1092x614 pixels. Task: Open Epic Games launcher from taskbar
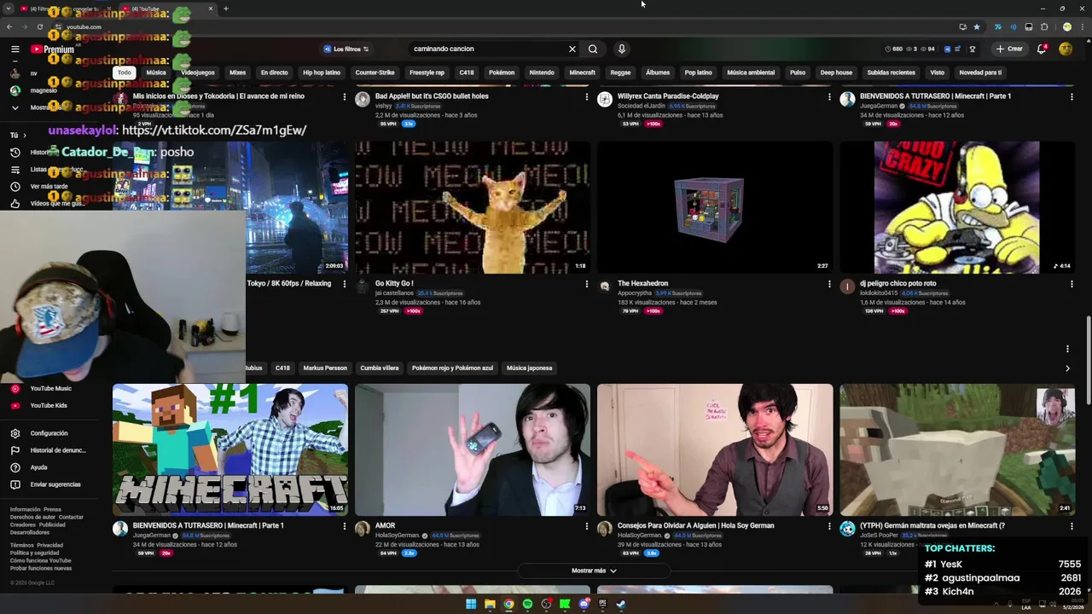pos(602,605)
